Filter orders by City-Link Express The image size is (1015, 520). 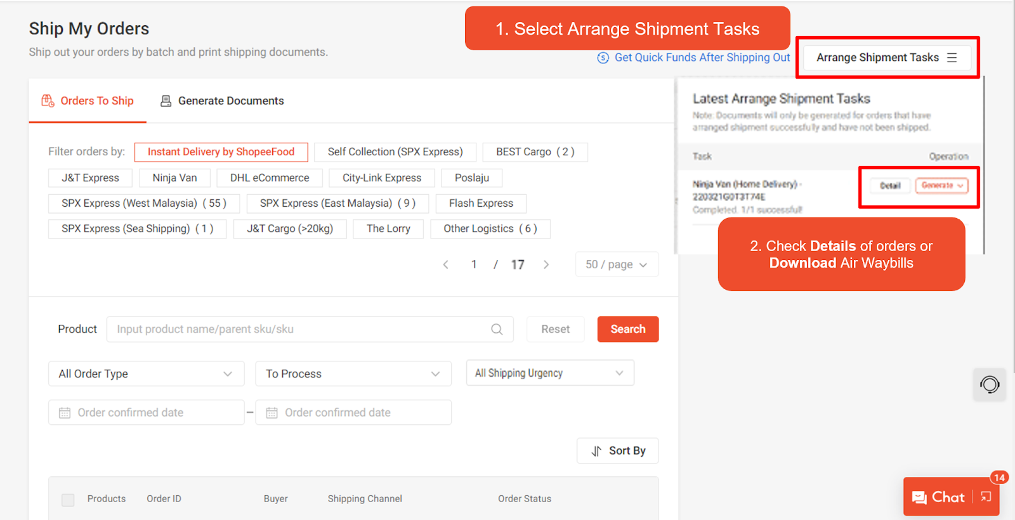click(x=382, y=178)
